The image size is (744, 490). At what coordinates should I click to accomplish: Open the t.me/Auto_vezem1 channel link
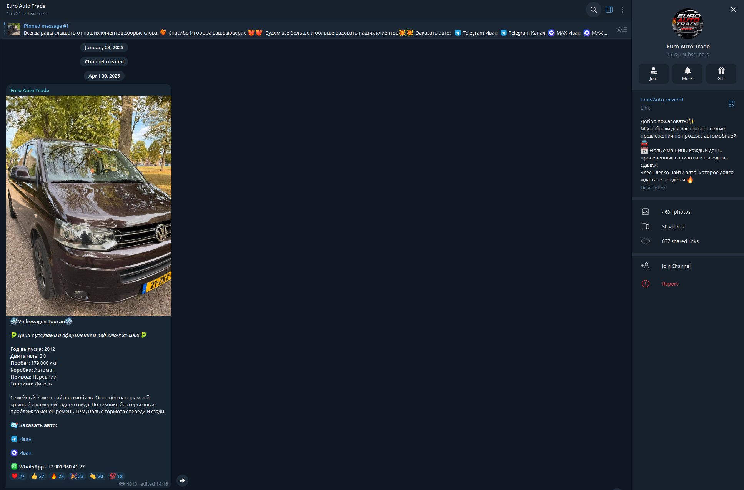662,100
